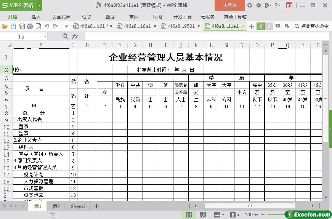The width and height of the screenshot is (332, 219).
Task: Add a new sheet with the plus button
Action: [96, 206]
